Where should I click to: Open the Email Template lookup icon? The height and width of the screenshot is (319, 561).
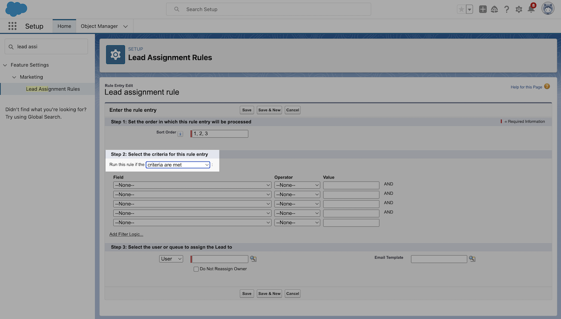tap(472, 258)
